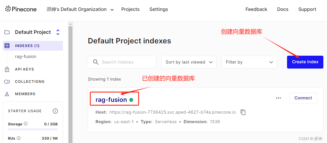Click the rag-fusion host URL text
Screen dimensions: 327x143
(172, 112)
